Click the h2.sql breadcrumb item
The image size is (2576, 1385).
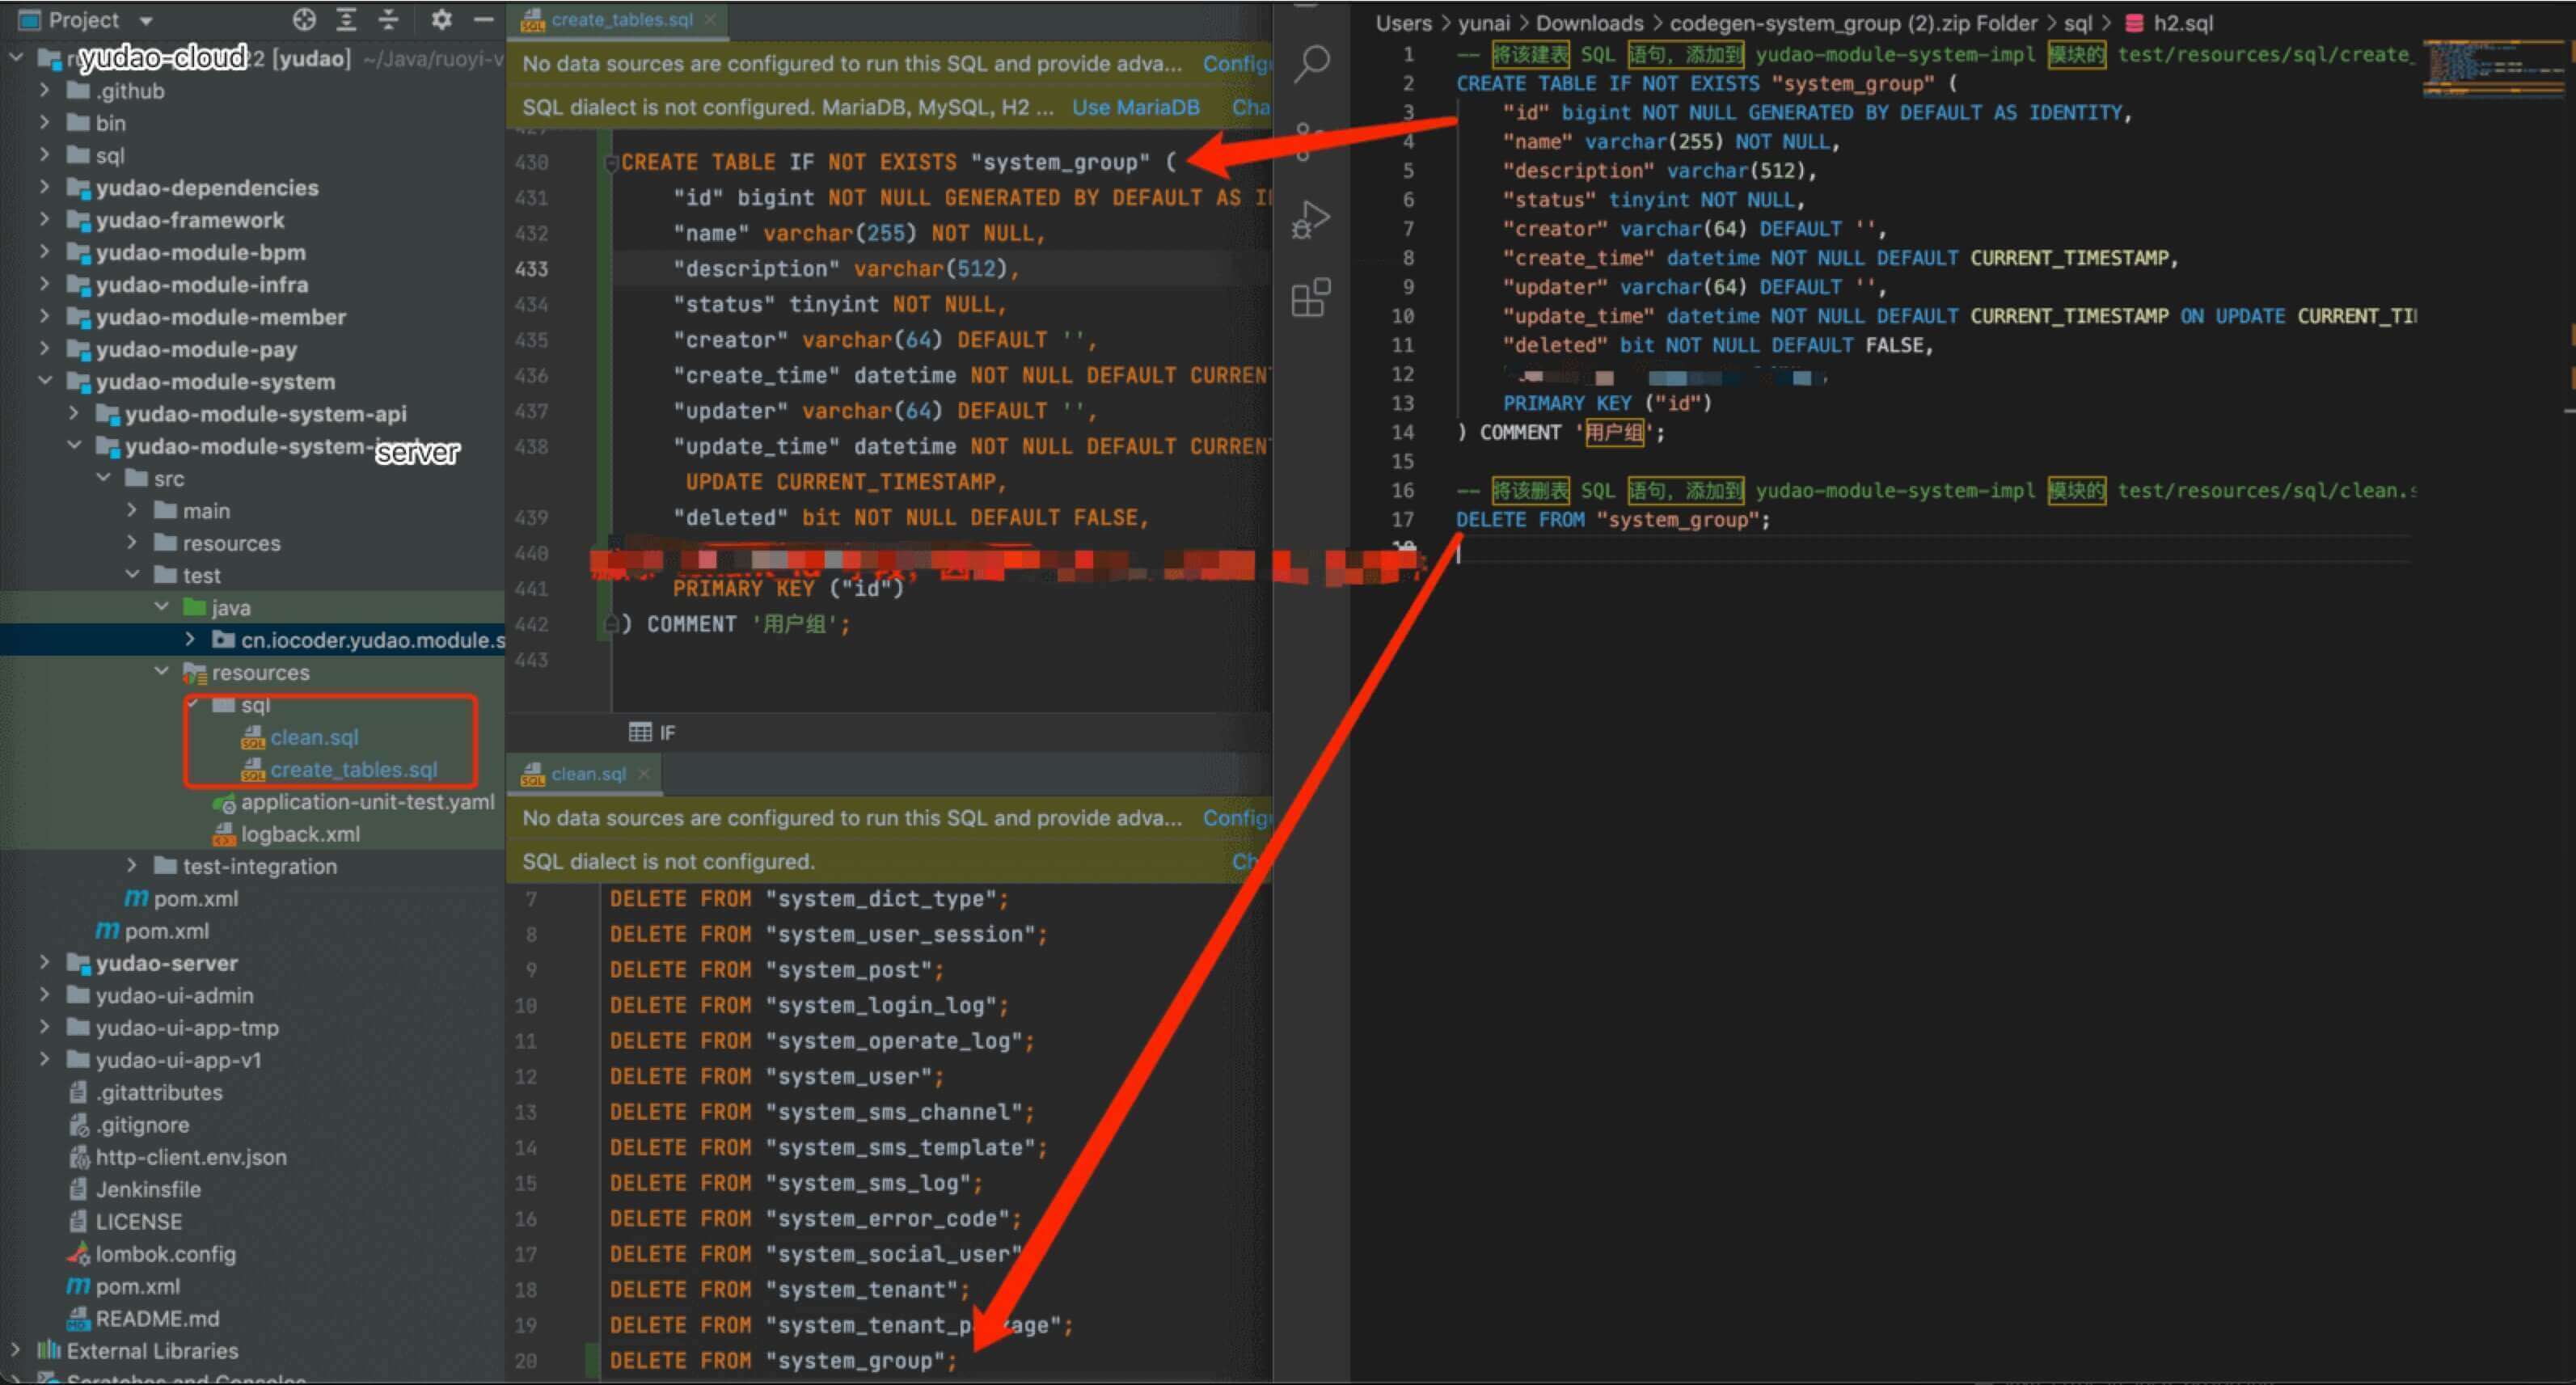[x=2182, y=23]
